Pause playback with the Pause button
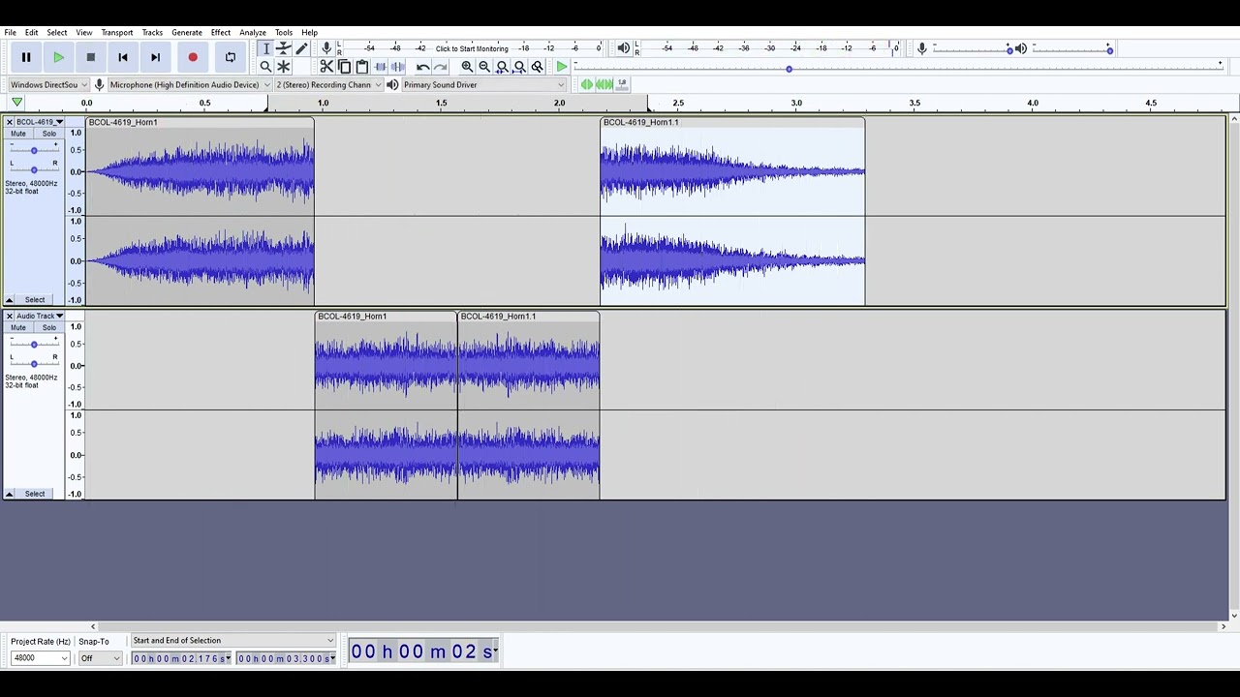1240x697 pixels. (x=26, y=57)
